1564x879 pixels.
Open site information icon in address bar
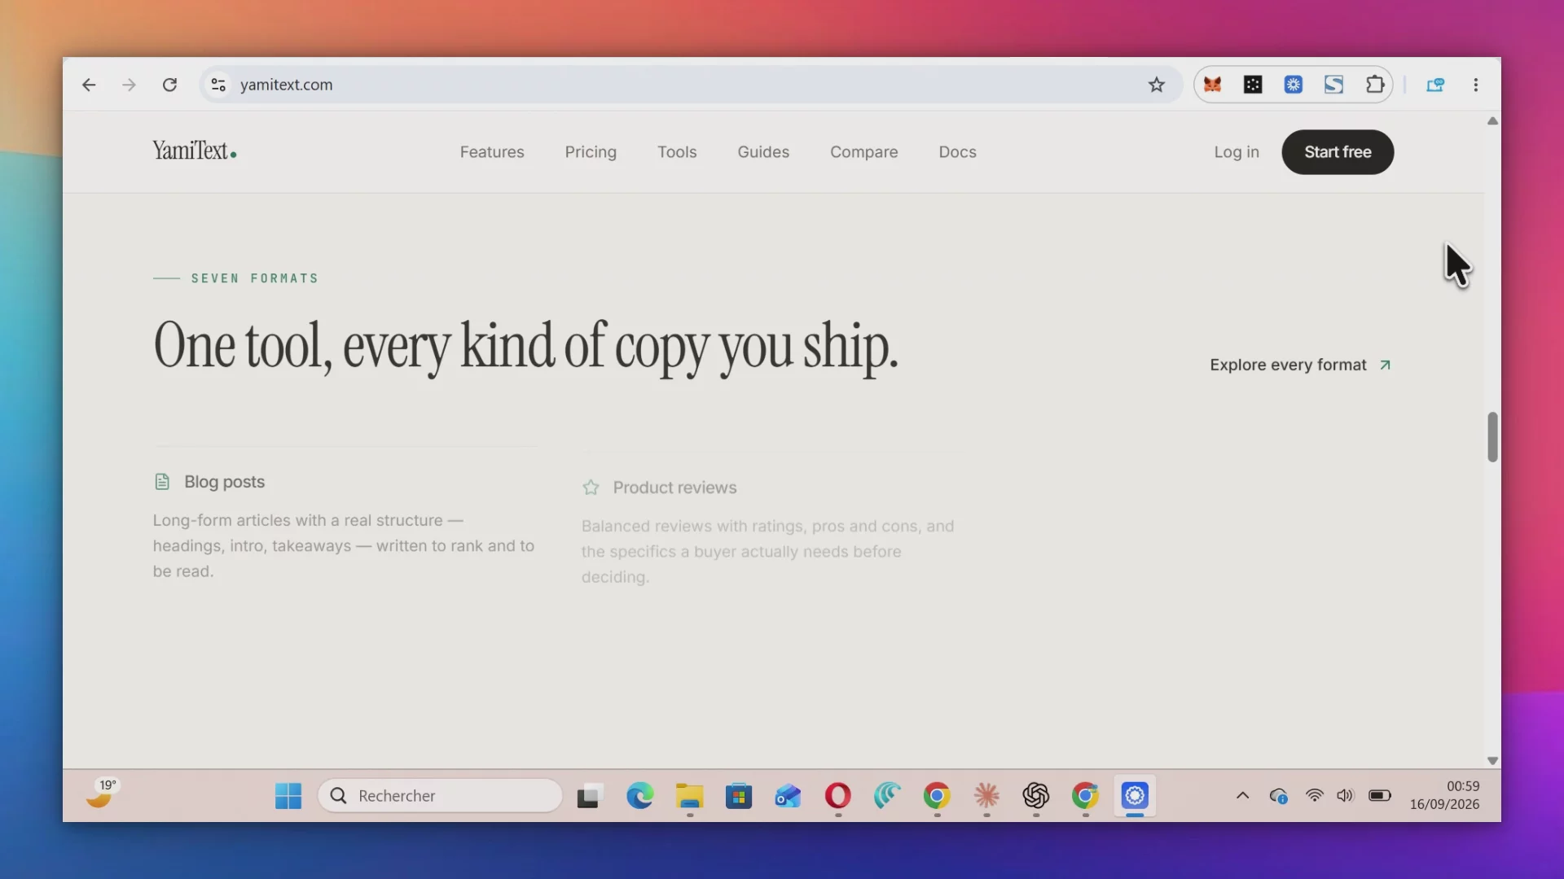click(218, 85)
